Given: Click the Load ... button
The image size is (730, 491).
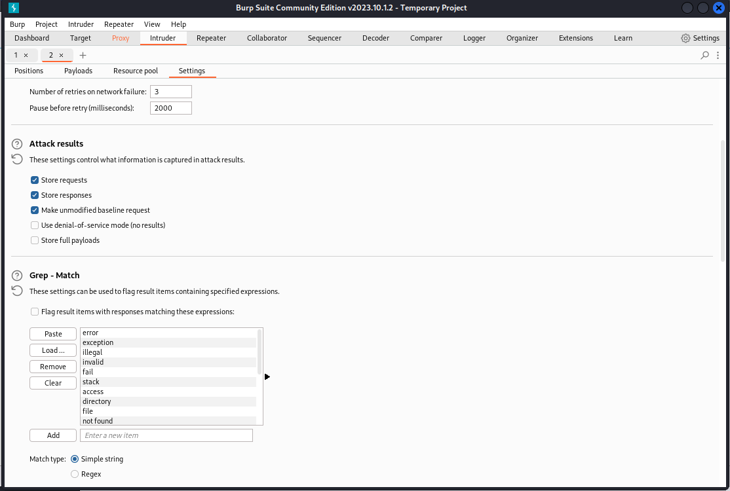Looking at the screenshot, I should 53,350.
